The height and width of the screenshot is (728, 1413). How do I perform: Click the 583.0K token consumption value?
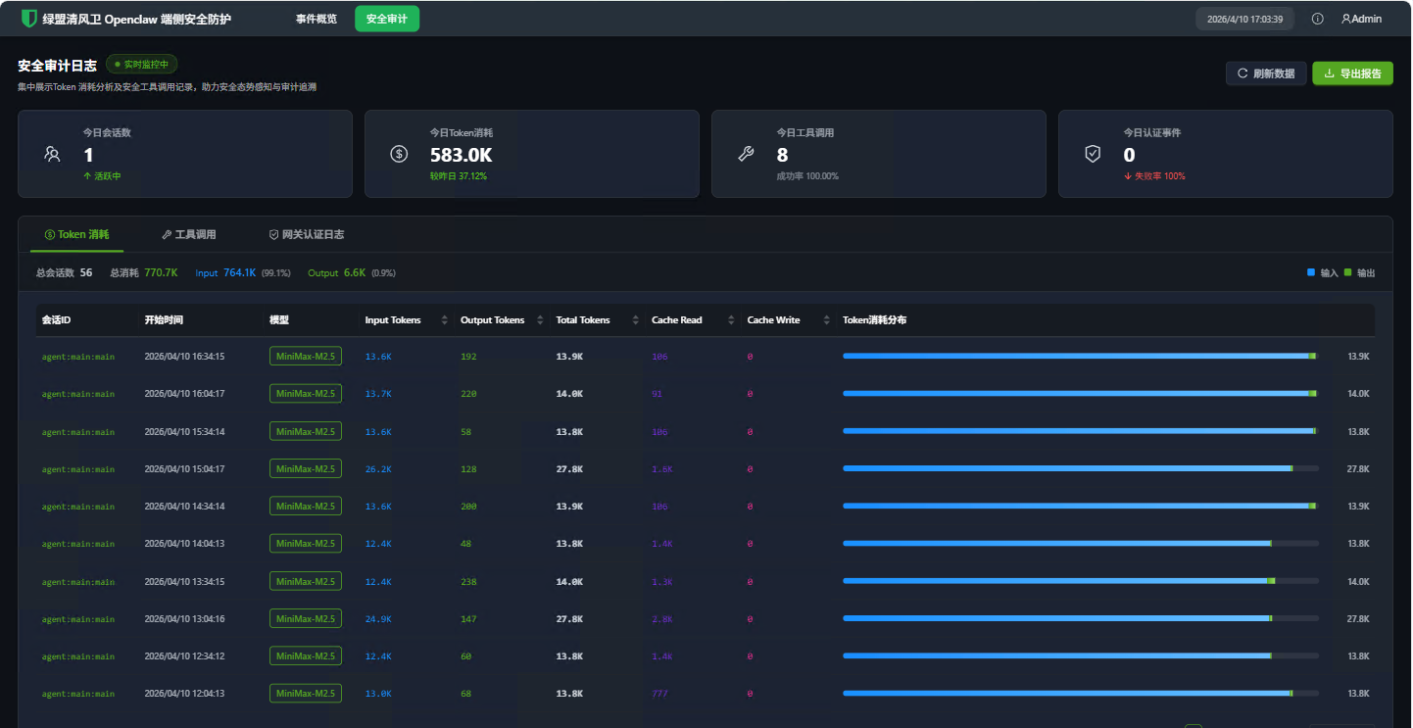click(462, 155)
